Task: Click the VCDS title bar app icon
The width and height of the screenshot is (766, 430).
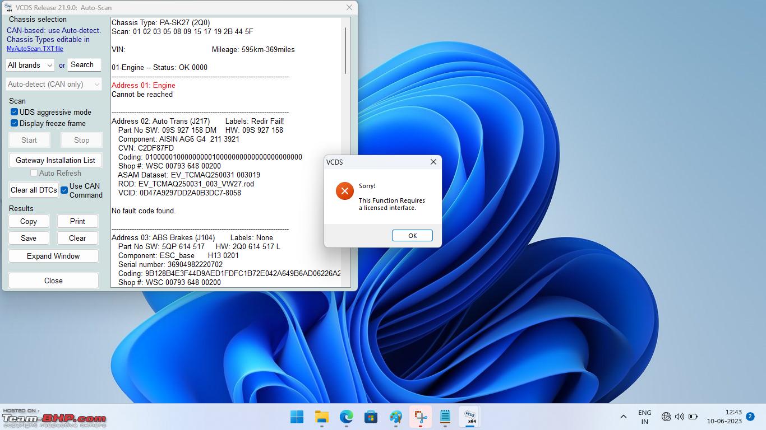Action: pos(8,8)
